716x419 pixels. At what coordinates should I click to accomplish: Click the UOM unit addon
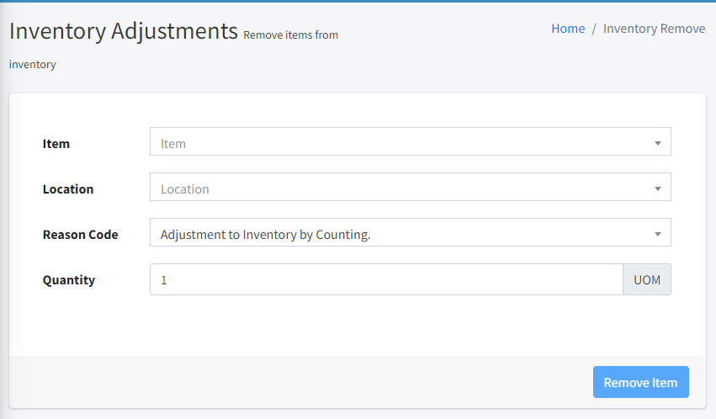(646, 279)
